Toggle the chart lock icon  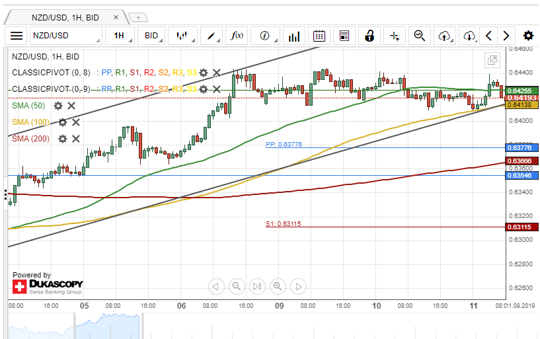(369, 36)
